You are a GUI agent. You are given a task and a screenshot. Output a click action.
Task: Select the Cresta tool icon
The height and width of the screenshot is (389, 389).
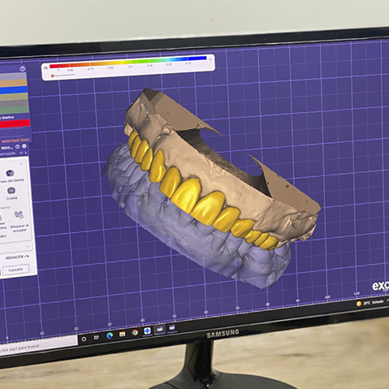coord(11,191)
